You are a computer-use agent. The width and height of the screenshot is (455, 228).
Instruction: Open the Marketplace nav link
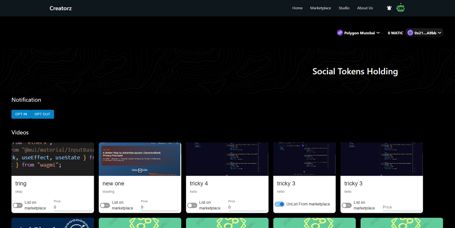[x=320, y=8]
